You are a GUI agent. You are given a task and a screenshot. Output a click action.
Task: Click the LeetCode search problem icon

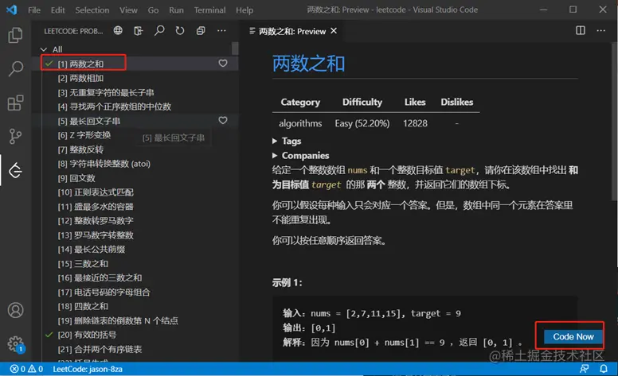click(159, 30)
